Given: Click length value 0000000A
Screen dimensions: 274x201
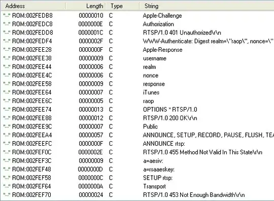Looking at the screenshot, I should (x=91, y=186).
